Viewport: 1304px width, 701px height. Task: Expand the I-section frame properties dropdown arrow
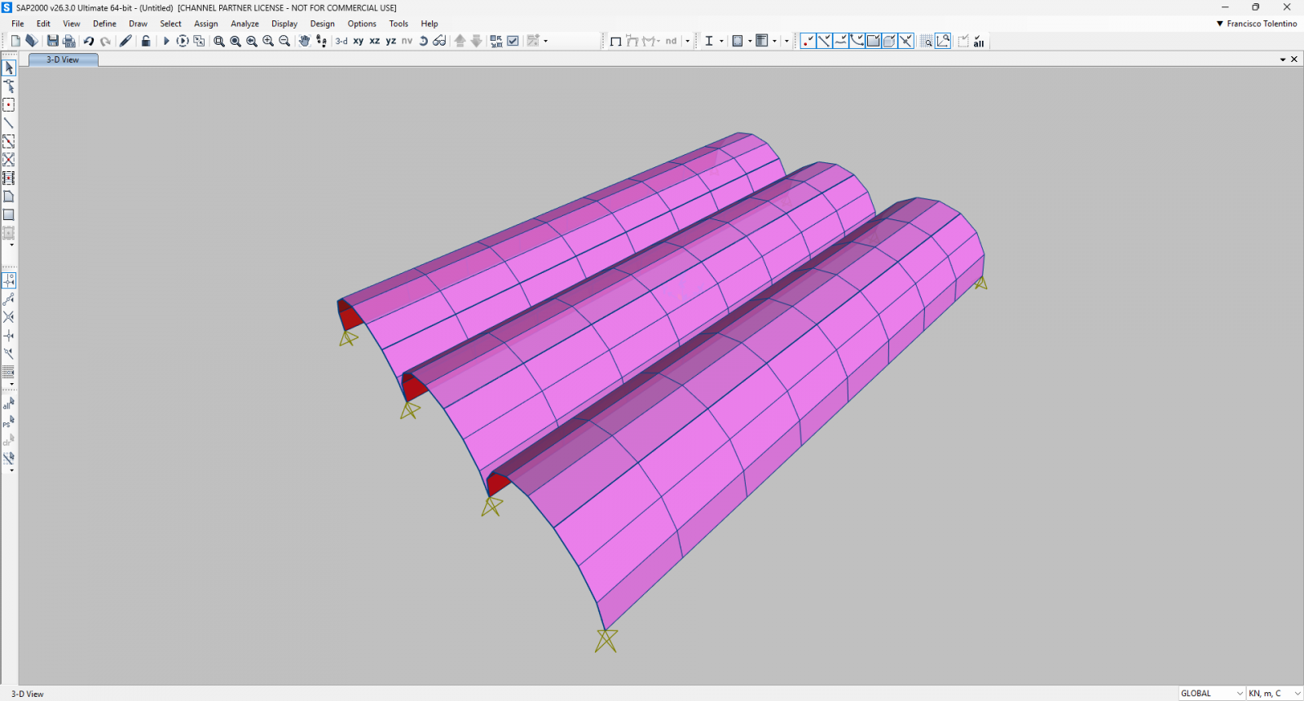[721, 41]
